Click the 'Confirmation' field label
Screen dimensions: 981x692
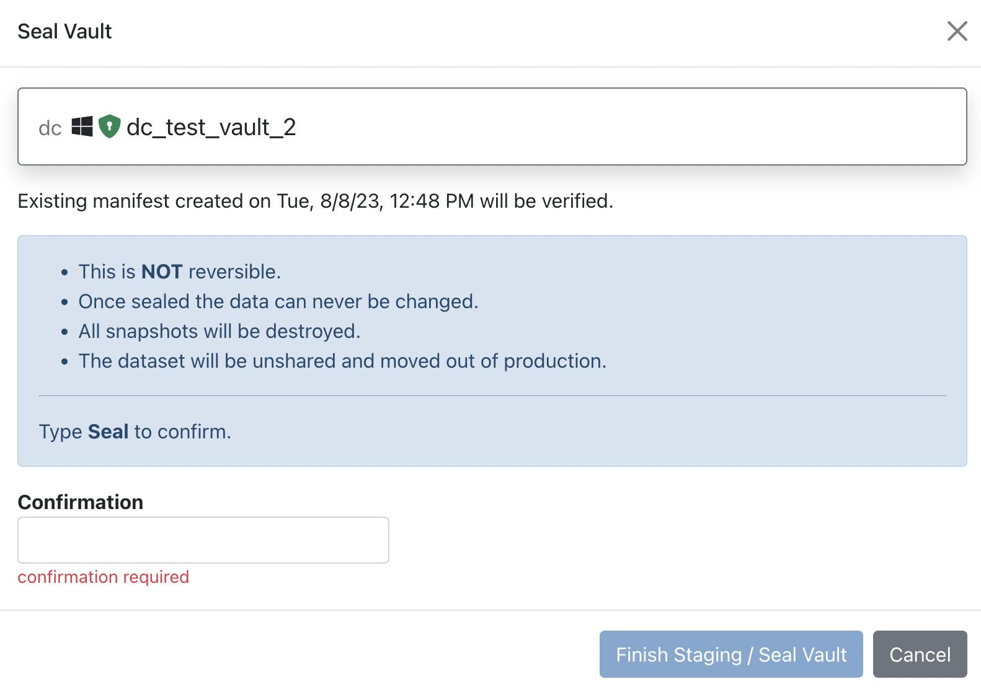point(80,502)
